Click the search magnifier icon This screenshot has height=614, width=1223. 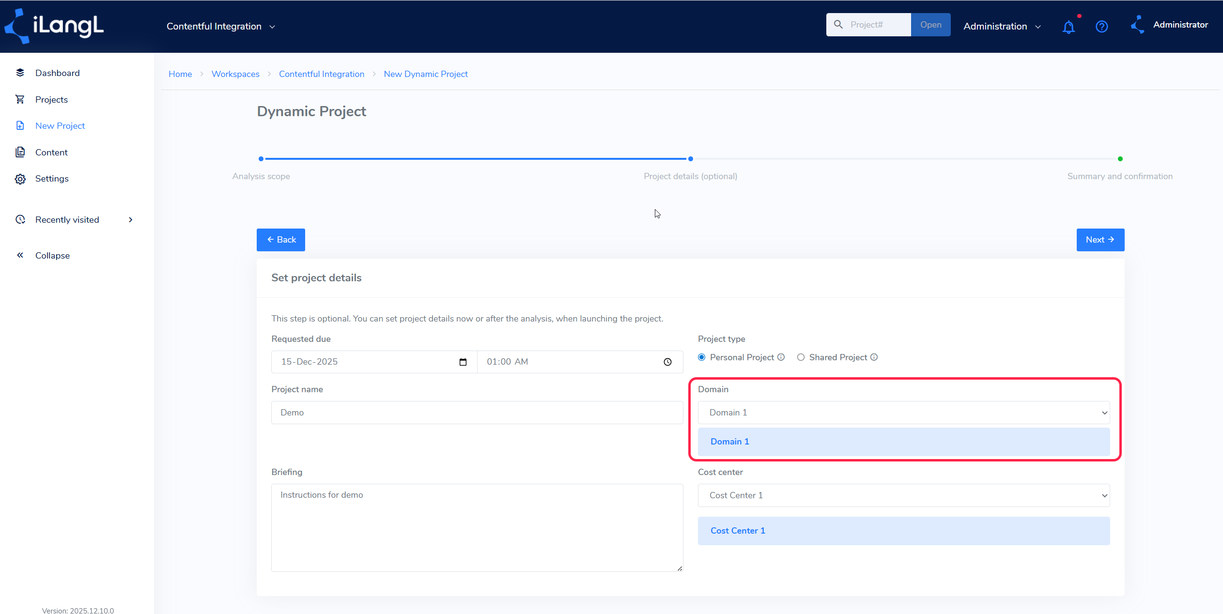[838, 25]
